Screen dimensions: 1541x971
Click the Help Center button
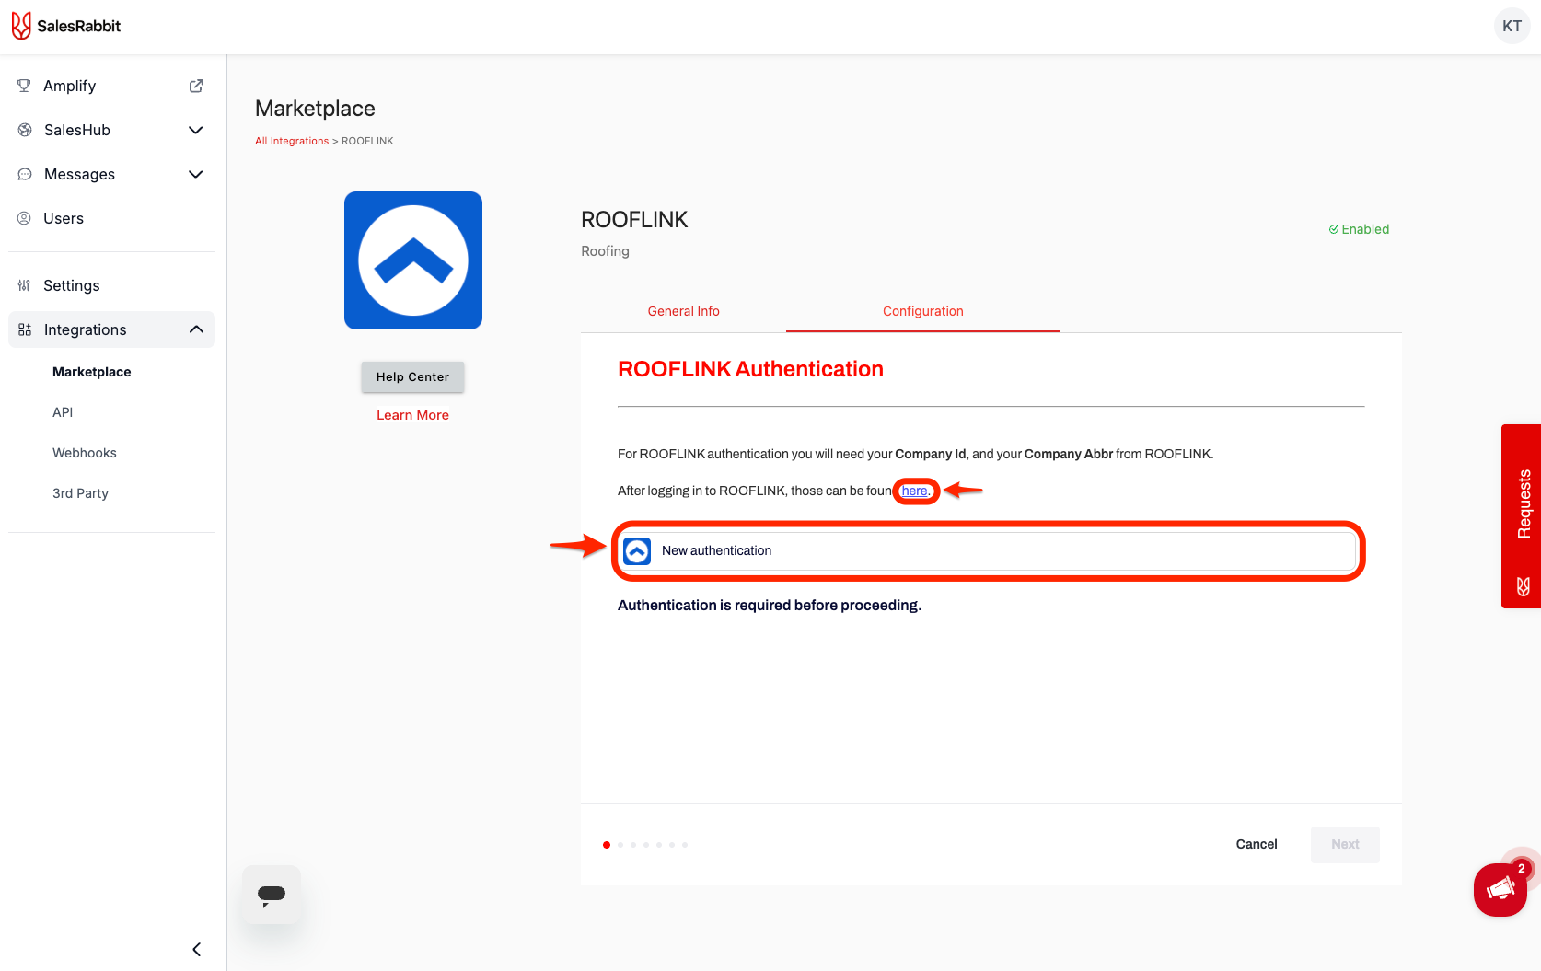[x=412, y=376]
